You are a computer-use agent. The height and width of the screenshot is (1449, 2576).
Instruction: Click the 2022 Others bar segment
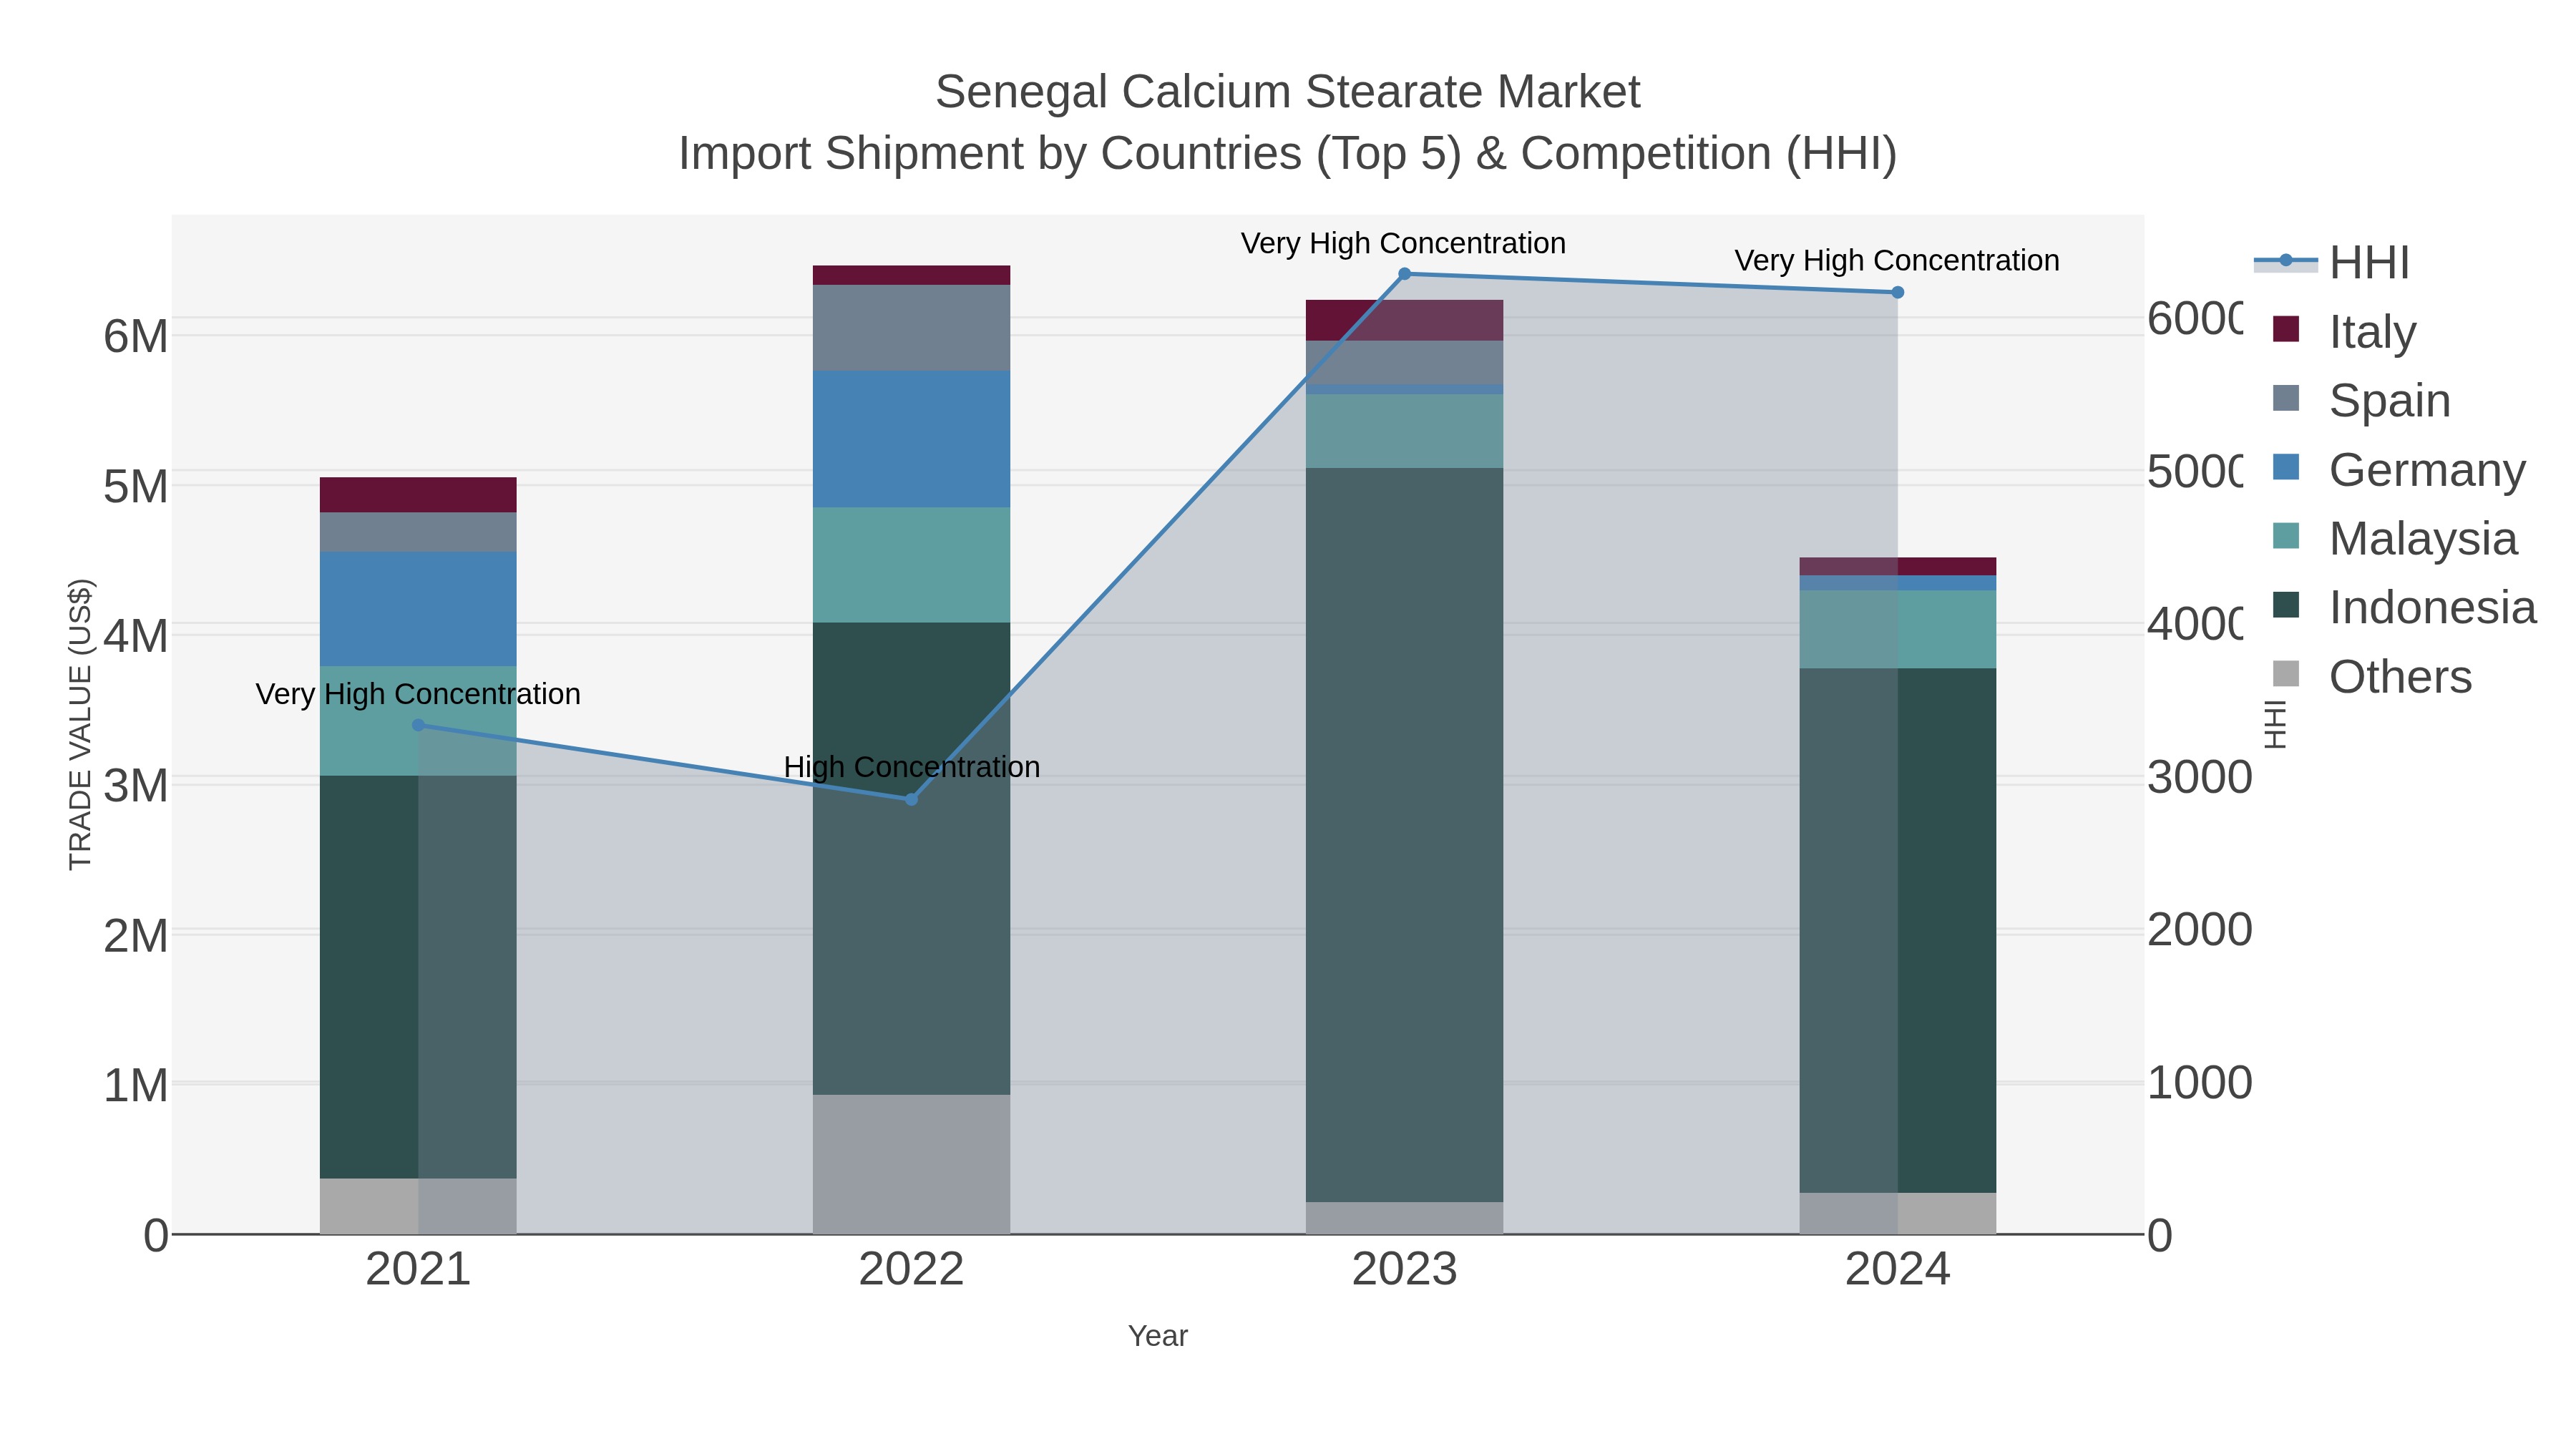(x=911, y=1164)
